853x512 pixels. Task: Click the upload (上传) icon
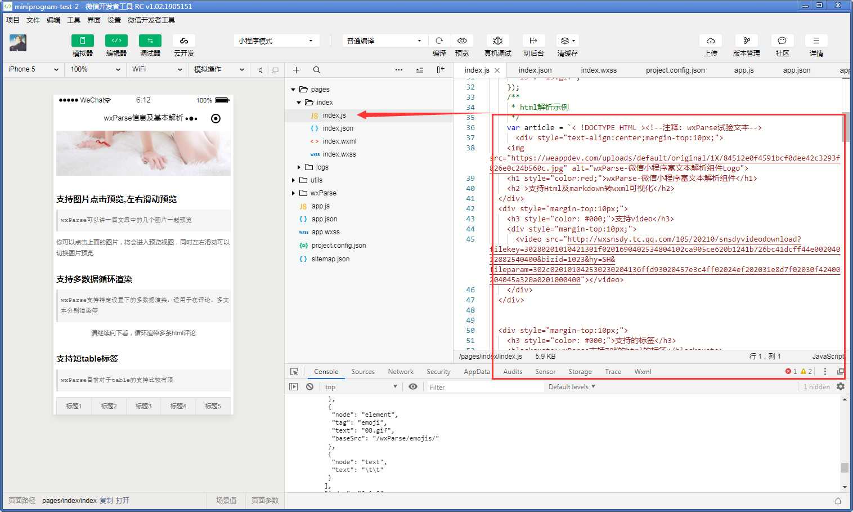711,41
